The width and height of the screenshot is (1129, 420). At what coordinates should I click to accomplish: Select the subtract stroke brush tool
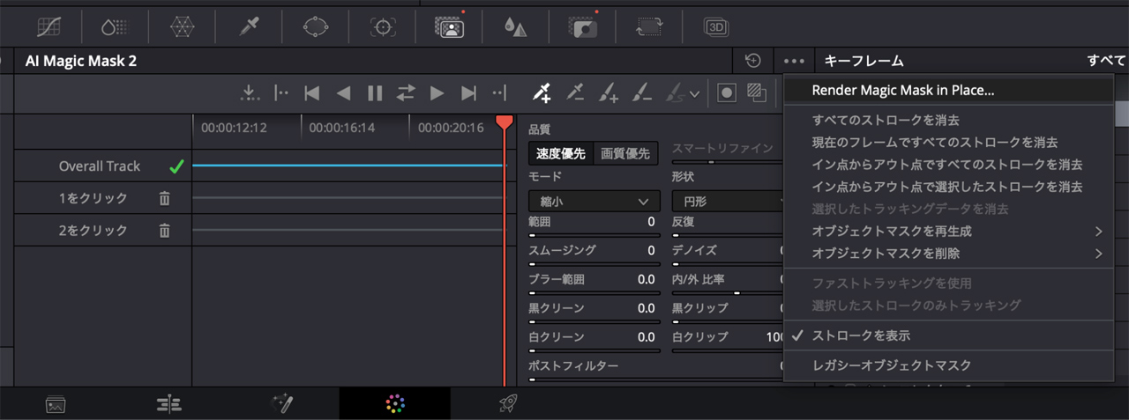tap(641, 92)
